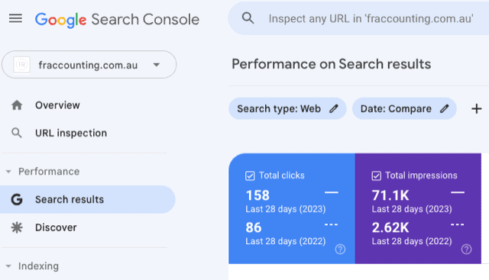
Task: Click the Google G icon beside Search results
Action: point(17,199)
